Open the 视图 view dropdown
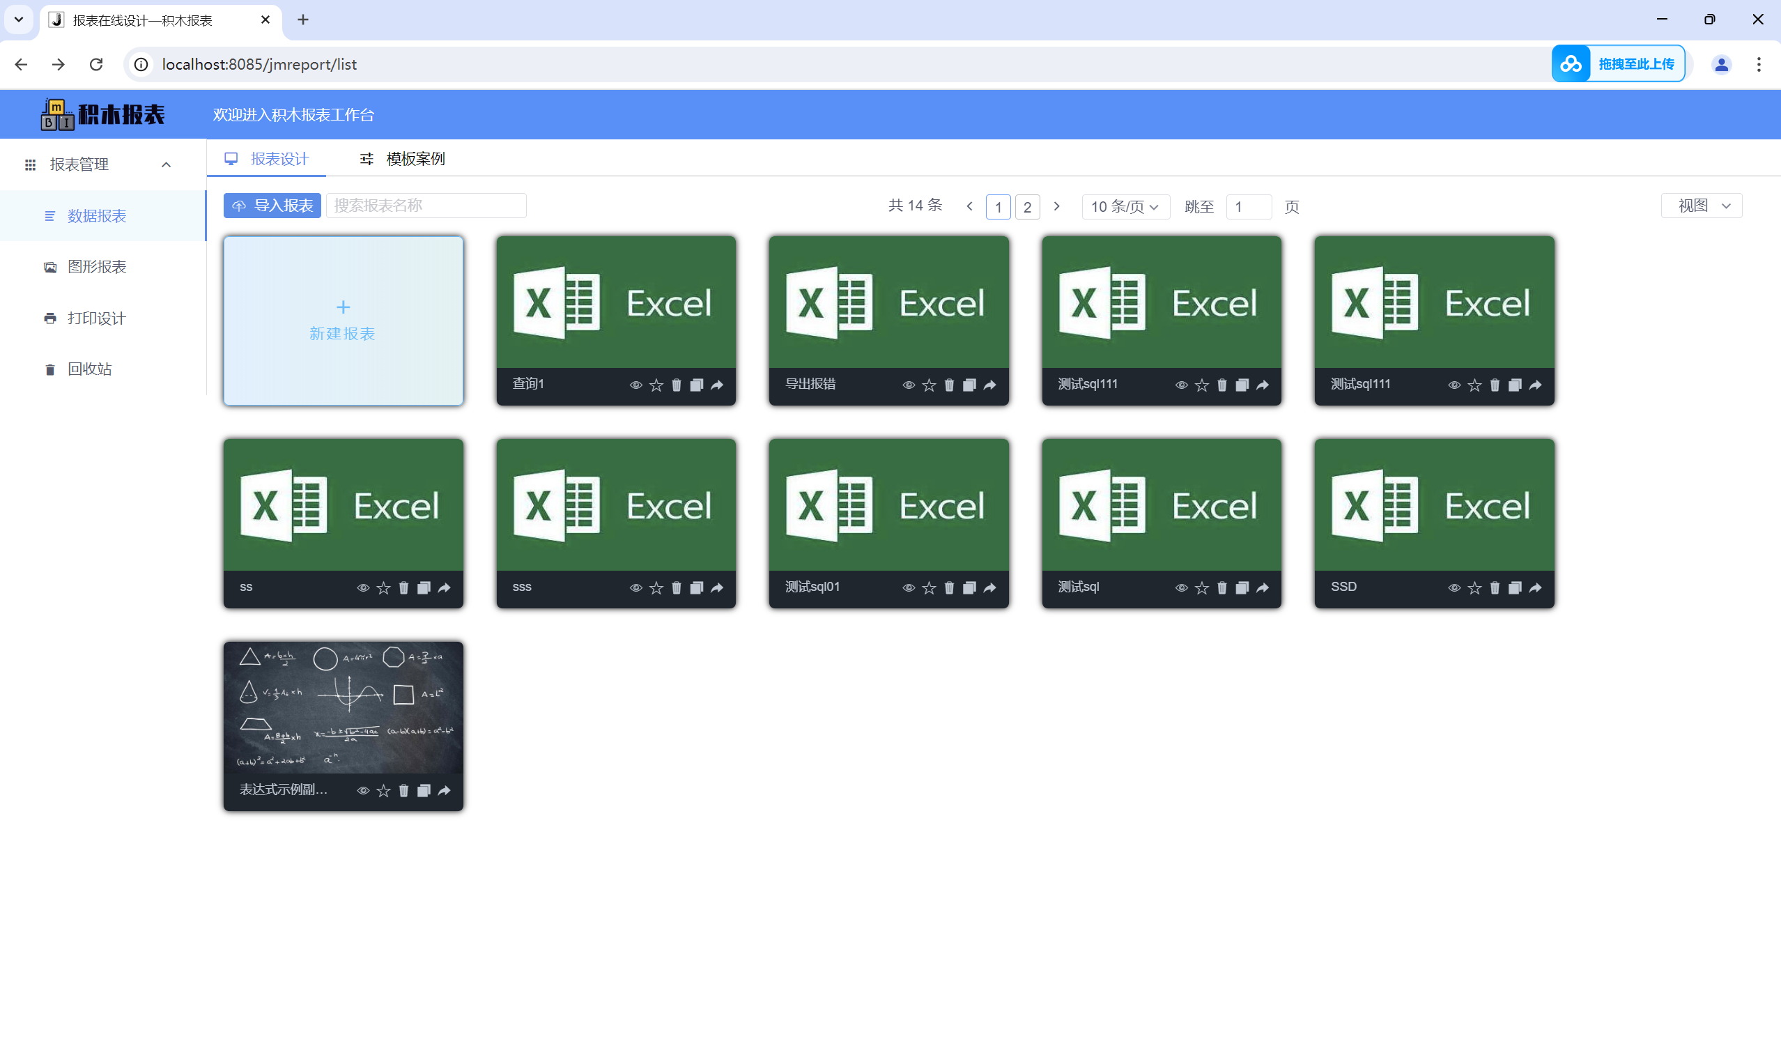1781x1062 pixels. 1701,206
